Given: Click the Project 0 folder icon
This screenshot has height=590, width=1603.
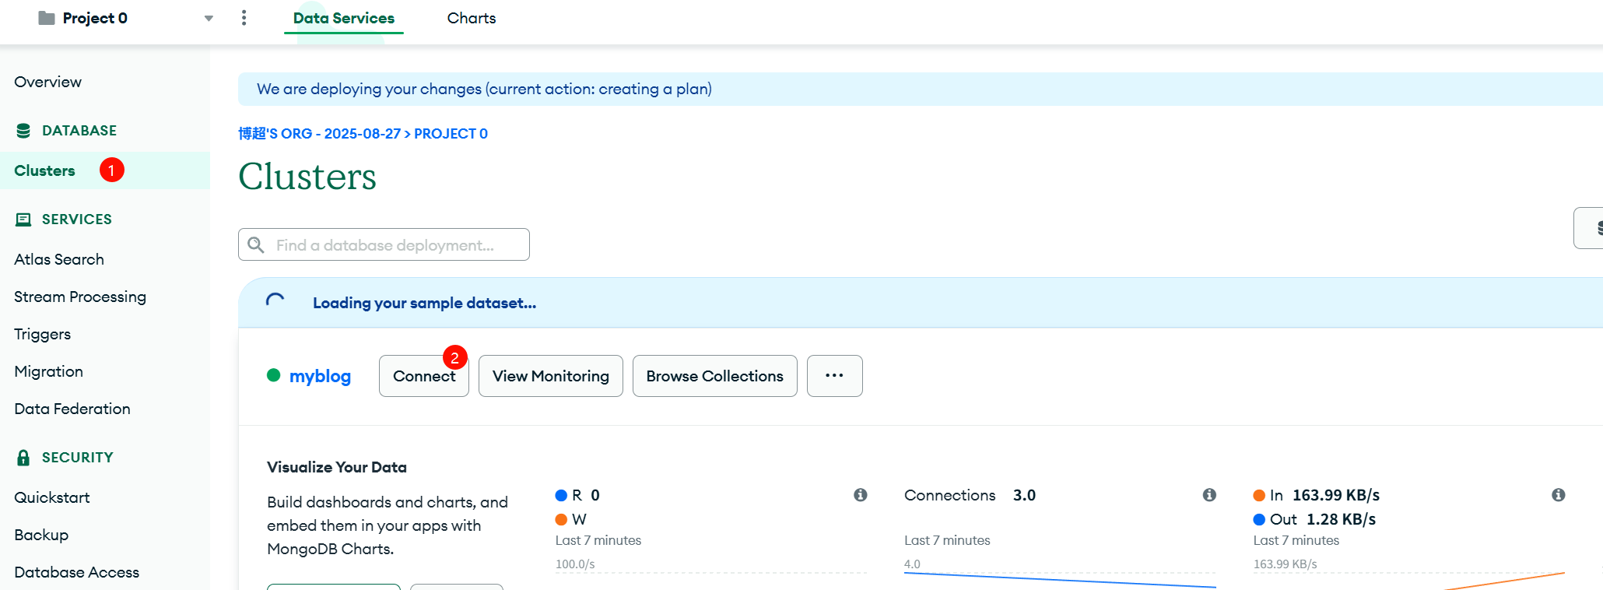Looking at the screenshot, I should point(47,18).
